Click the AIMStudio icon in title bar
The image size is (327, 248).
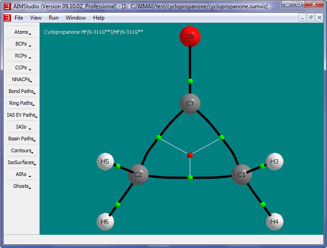(x=7, y=6)
